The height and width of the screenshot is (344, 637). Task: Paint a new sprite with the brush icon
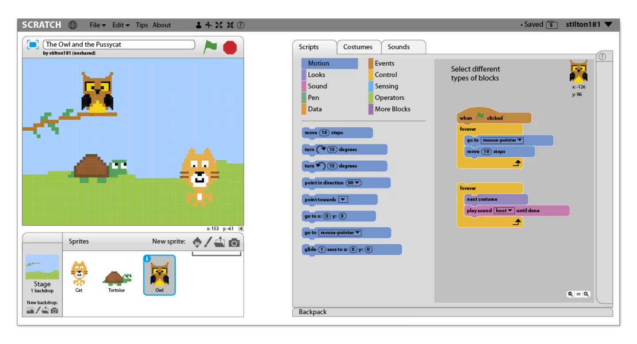[207, 242]
